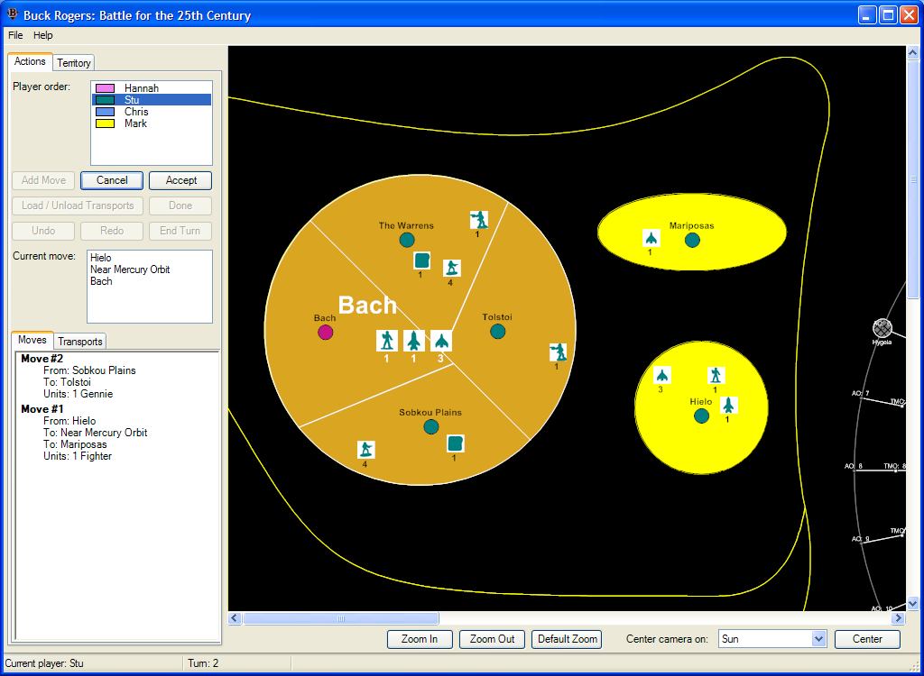Click the vertical scrollbar thumb
This screenshot has height=676, width=924.
(x=913, y=180)
